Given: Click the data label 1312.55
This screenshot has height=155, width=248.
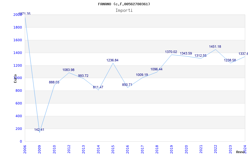Looking at the screenshot, I should pos(200,56).
